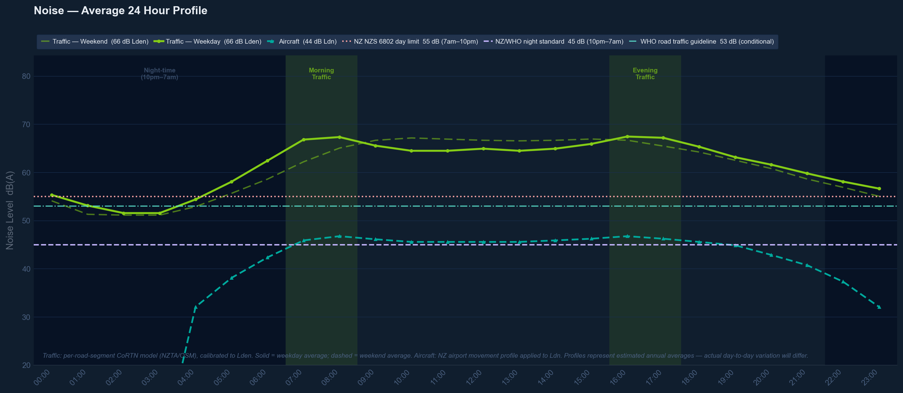903x393 pixels.
Task: Click the chart title 'Noise — Average 24 Hour Profile'
Action: (121, 11)
